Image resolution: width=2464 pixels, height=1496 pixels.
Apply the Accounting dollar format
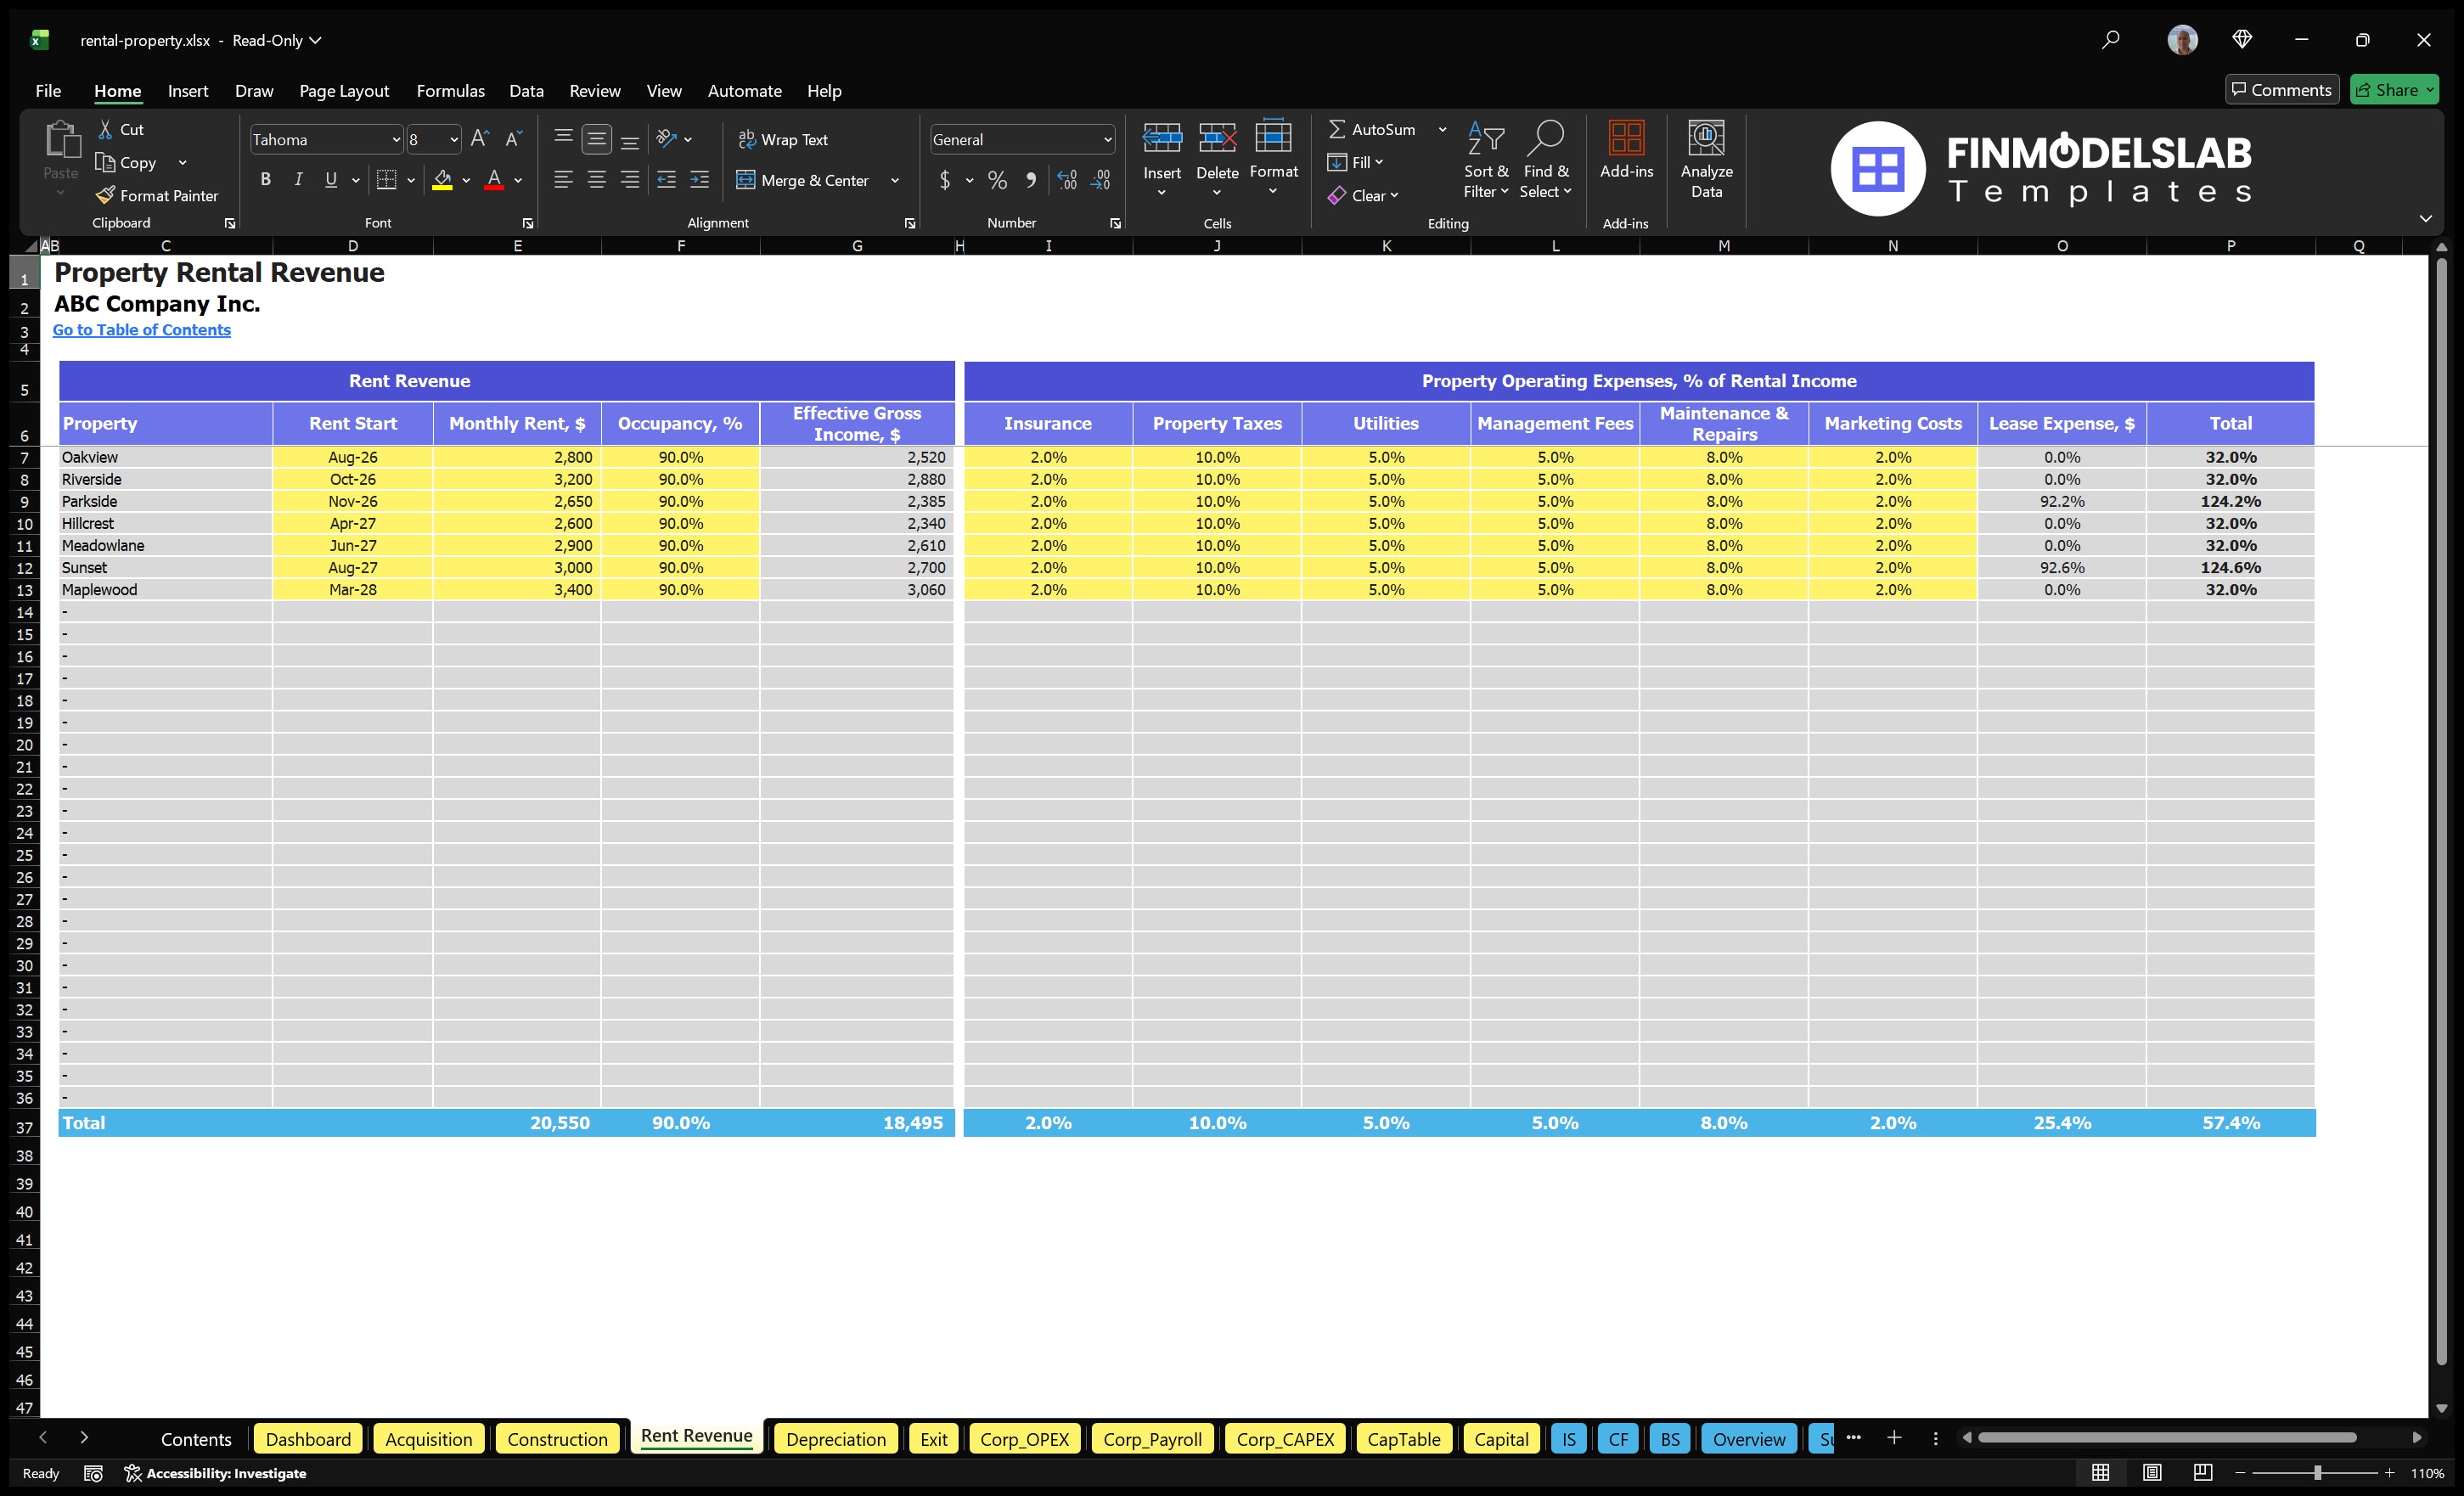point(945,180)
